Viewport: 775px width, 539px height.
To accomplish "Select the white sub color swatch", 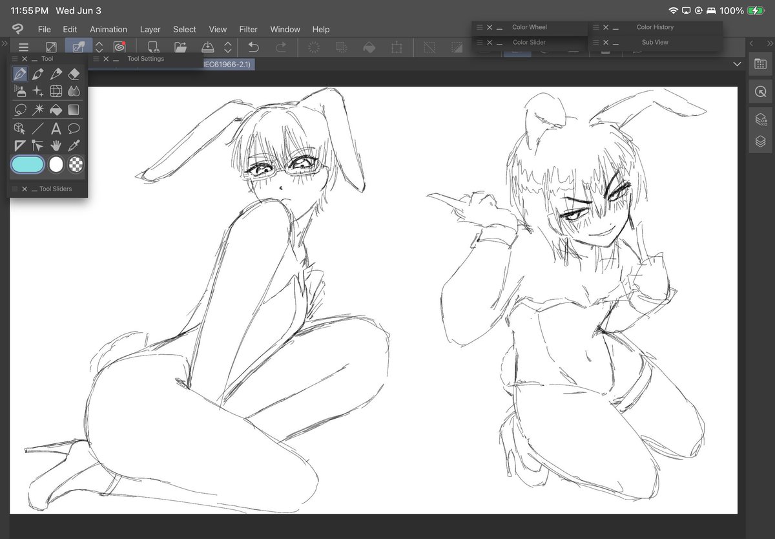I will click(x=56, y=164).
